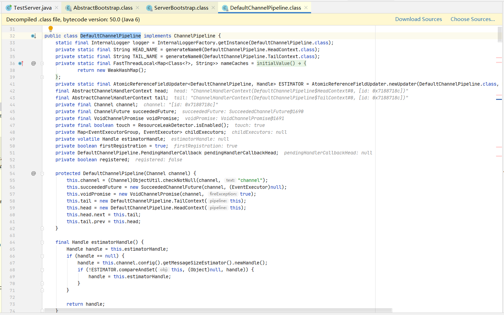Click the Download Sources link
This screenshot has height=315, width=504.
[x=419, y=19]
